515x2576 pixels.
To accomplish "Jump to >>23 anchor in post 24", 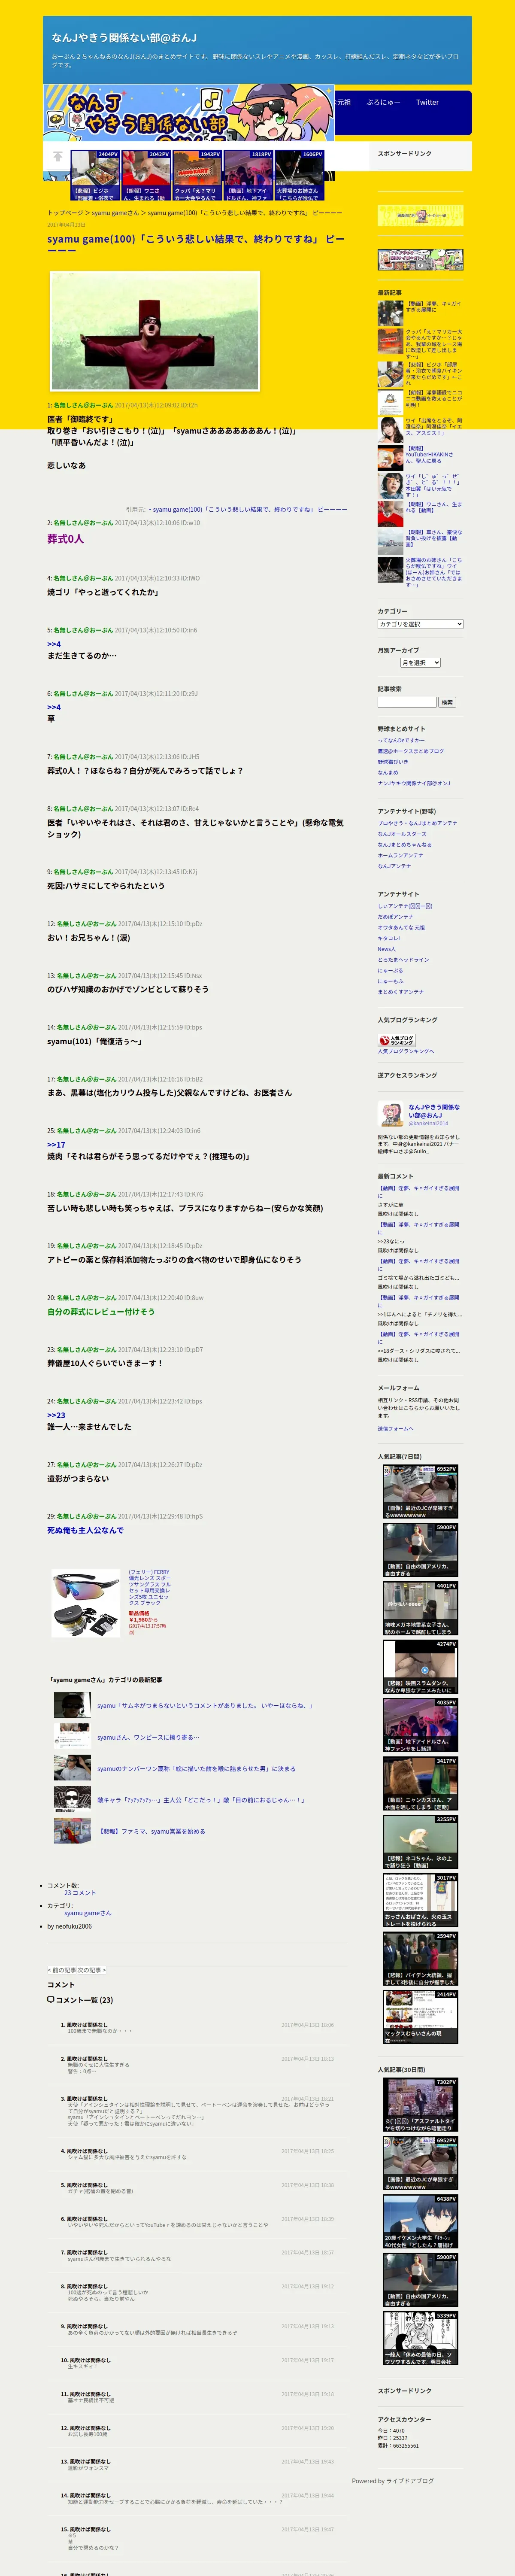I will [56, 1415].
